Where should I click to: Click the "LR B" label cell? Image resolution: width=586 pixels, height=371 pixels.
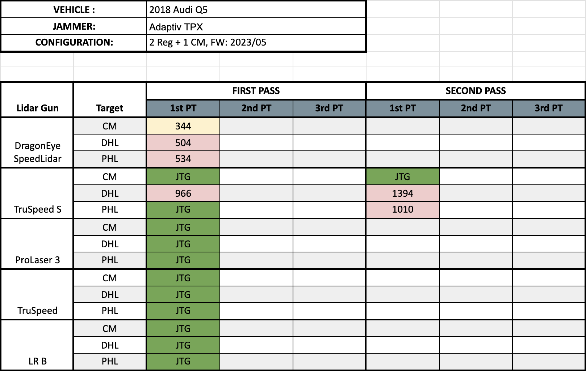click(x=37, y=361)
